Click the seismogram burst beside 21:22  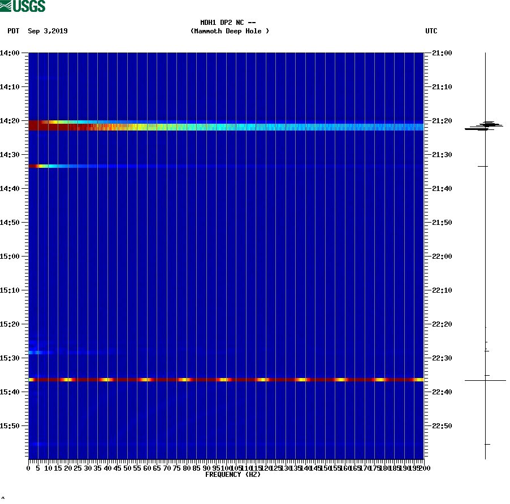485,125
